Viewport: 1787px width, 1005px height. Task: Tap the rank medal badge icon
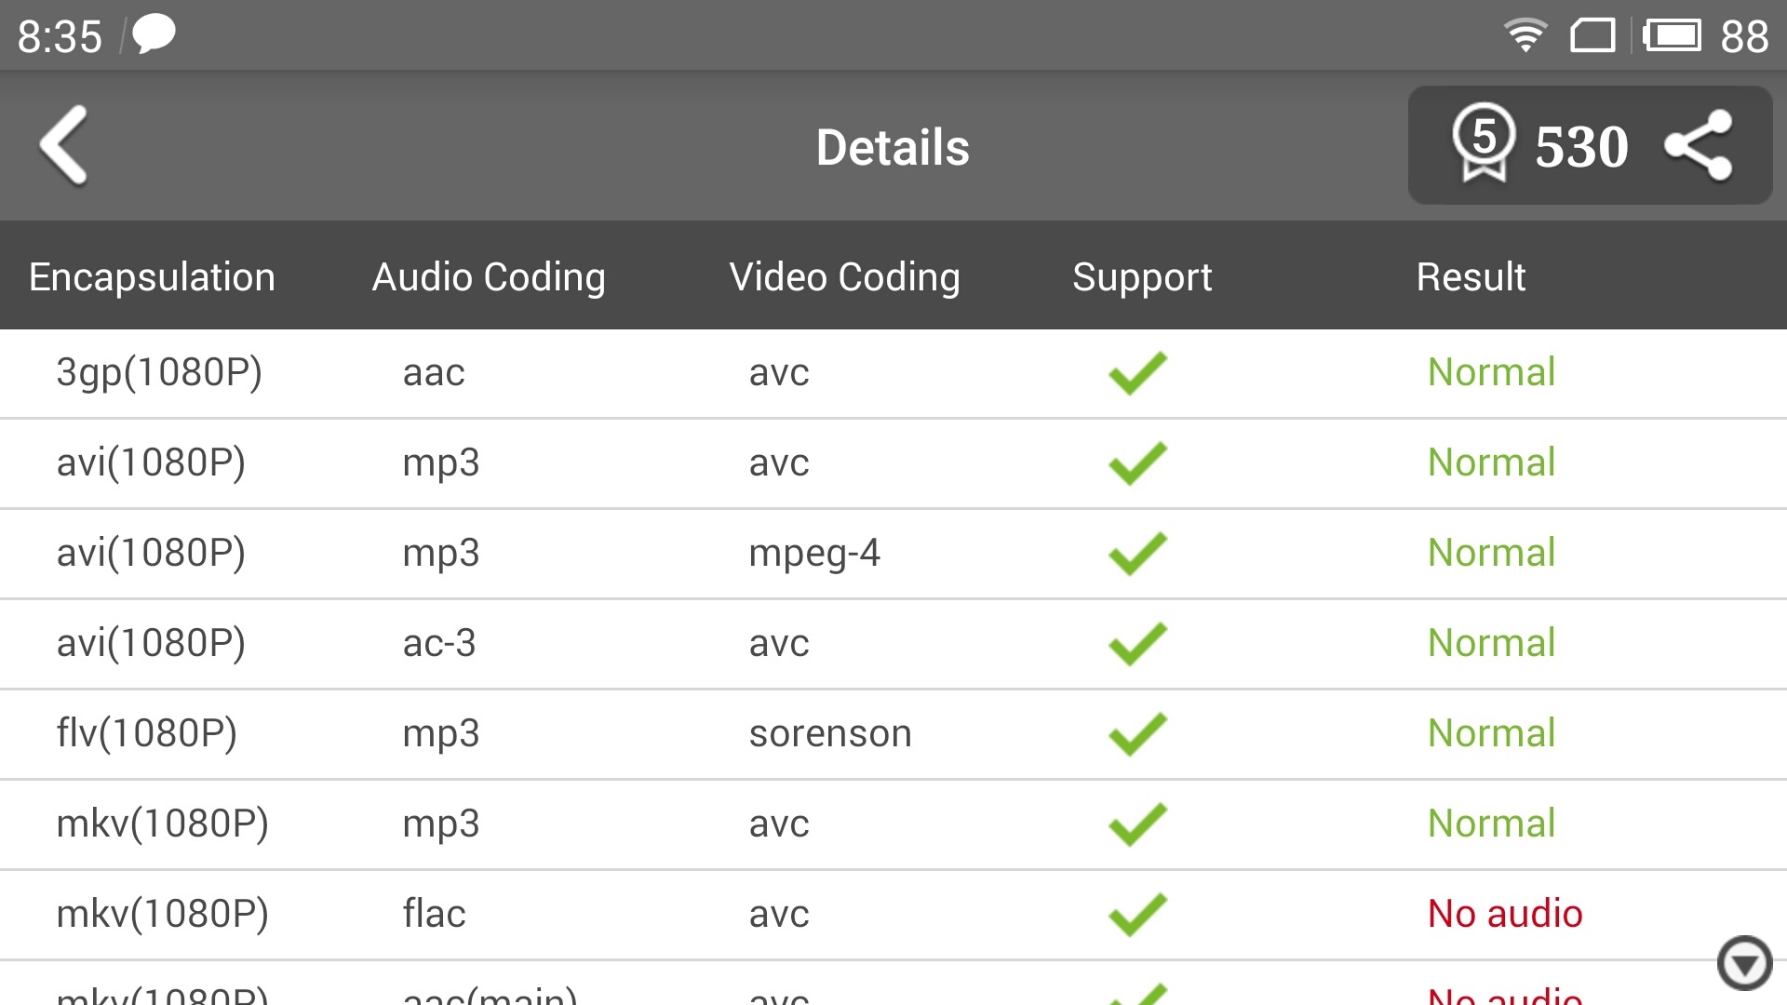[1484, 143]
